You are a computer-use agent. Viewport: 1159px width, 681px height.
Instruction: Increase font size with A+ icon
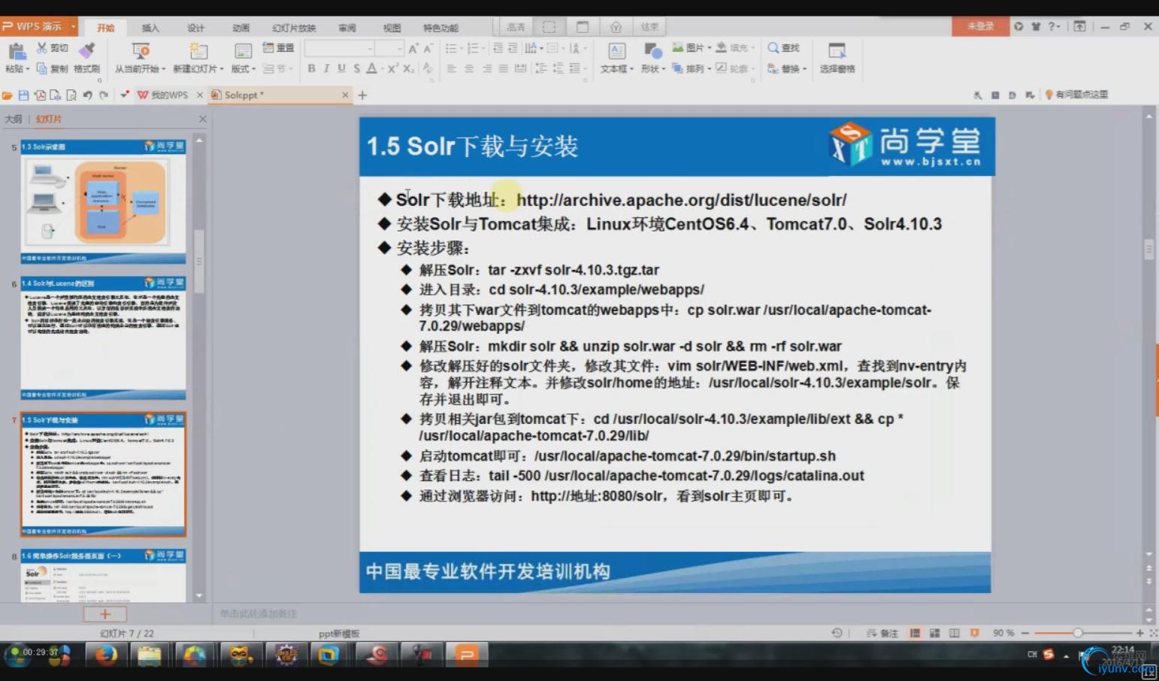tap(413, 48)
